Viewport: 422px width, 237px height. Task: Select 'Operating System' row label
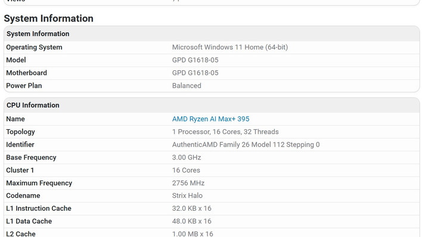coord(34,48)
